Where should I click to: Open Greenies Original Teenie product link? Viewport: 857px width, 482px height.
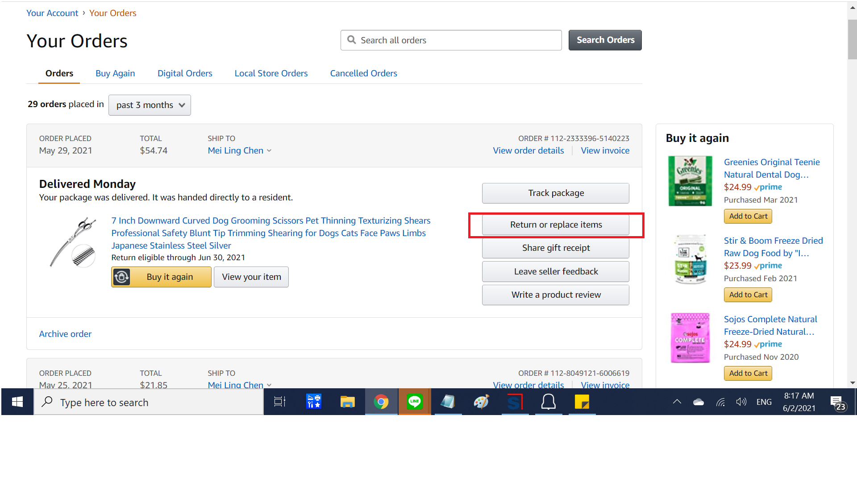pos(772,168)
